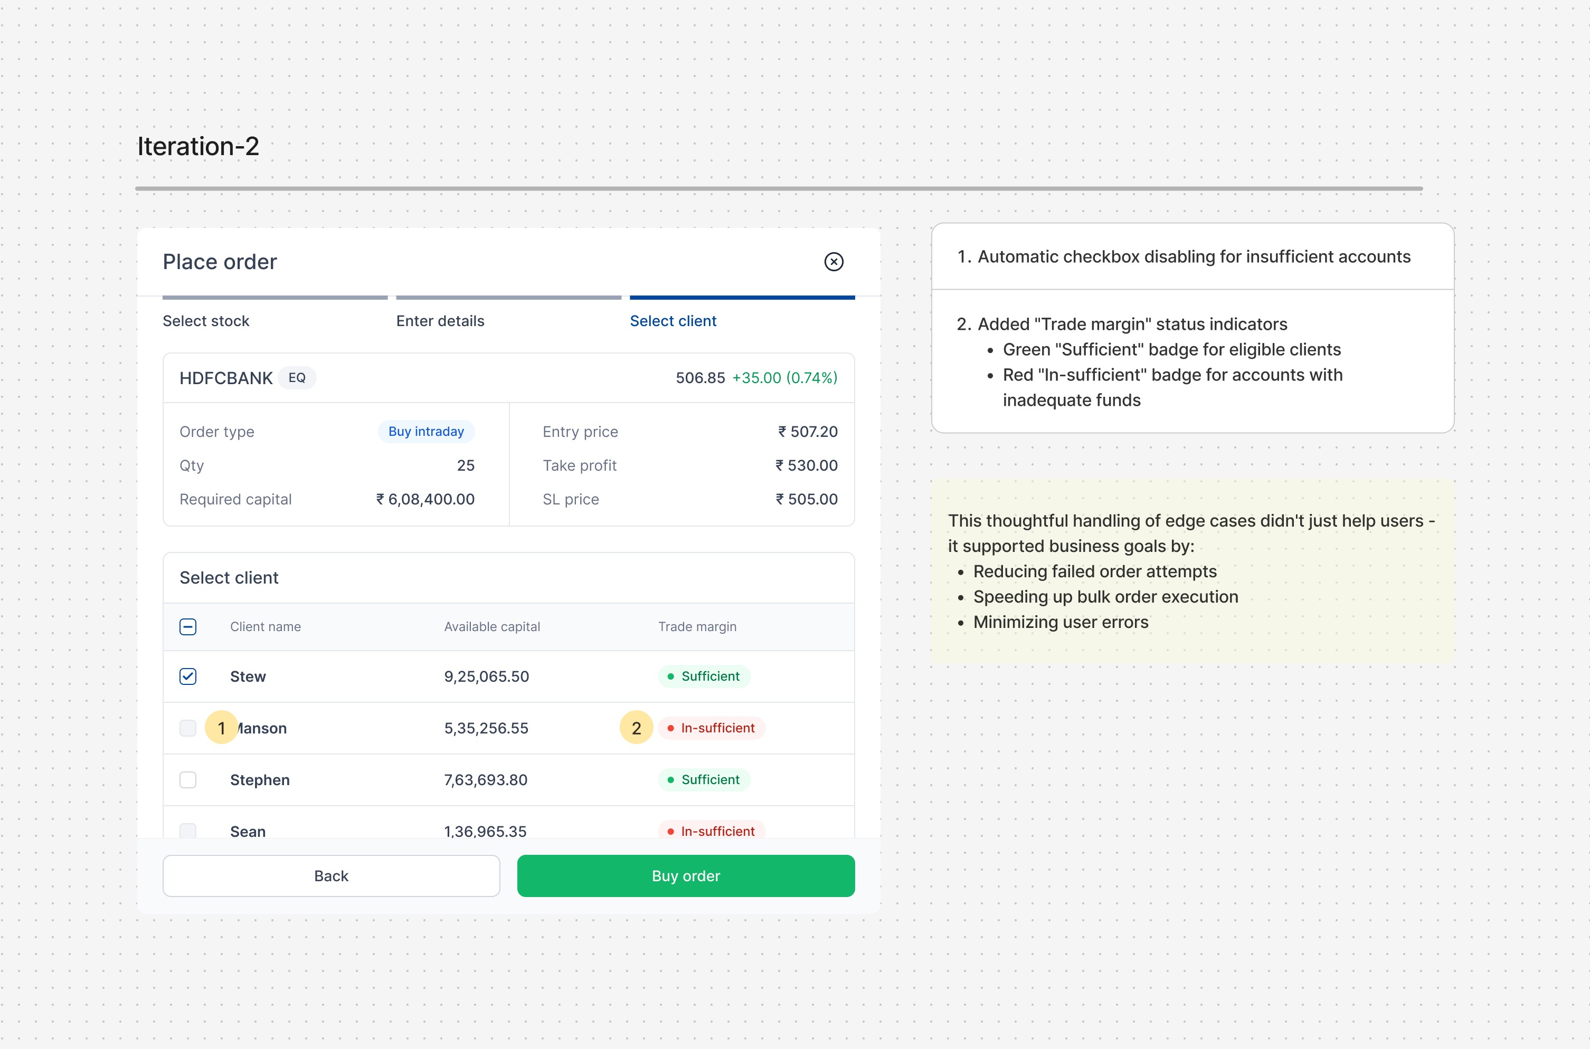Image resolution: width=1590 pixels, height=1049 pixels.
Task: Click annotation marker number 2
Action: click(637, 728)
